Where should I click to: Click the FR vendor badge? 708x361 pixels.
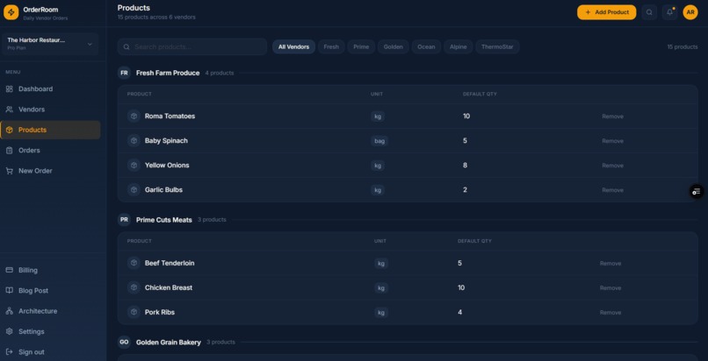click(124, 73)
